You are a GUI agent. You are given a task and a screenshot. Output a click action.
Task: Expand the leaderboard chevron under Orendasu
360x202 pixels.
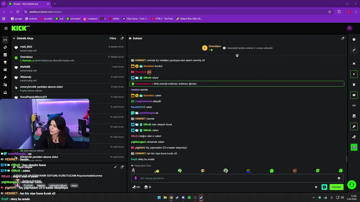click(237, 56)
